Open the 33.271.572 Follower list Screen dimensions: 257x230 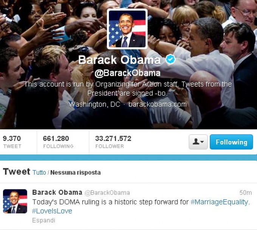click(113, 142)
